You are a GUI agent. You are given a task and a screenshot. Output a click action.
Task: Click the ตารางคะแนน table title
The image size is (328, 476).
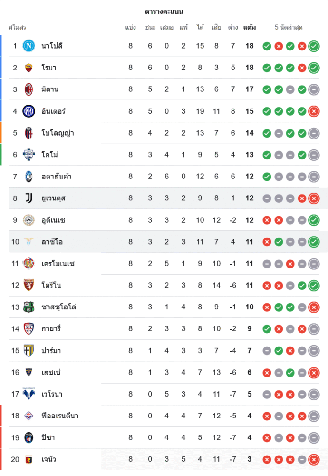(x=164, y=11)
